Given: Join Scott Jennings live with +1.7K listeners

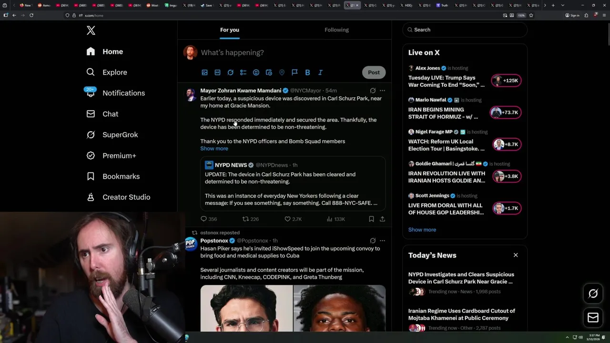Looking at the screenshot, I should click(507, 208).
